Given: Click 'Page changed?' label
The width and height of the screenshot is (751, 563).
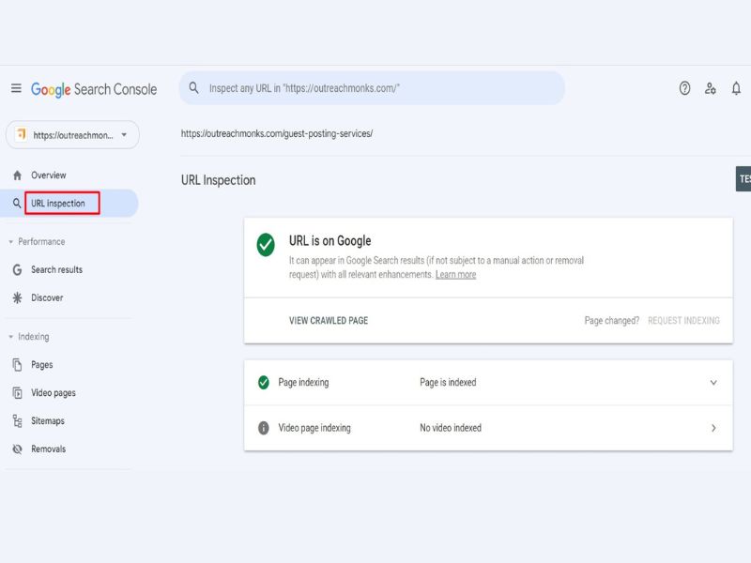Looking at the screenshot, I should click(x=612, y=321).
